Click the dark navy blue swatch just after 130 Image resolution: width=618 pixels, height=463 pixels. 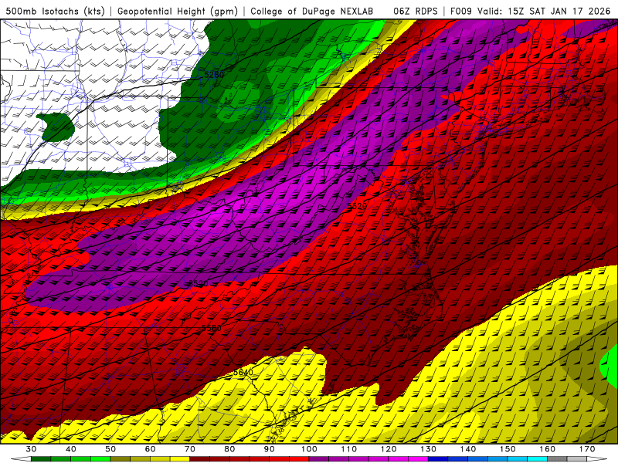click(438, 459)
